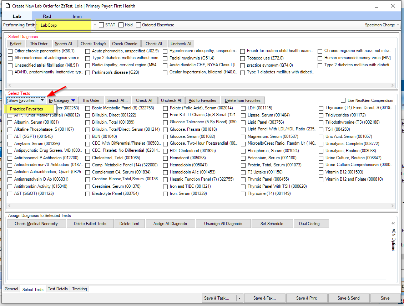Open Dual Coding dialog button

tap(311, 224)
